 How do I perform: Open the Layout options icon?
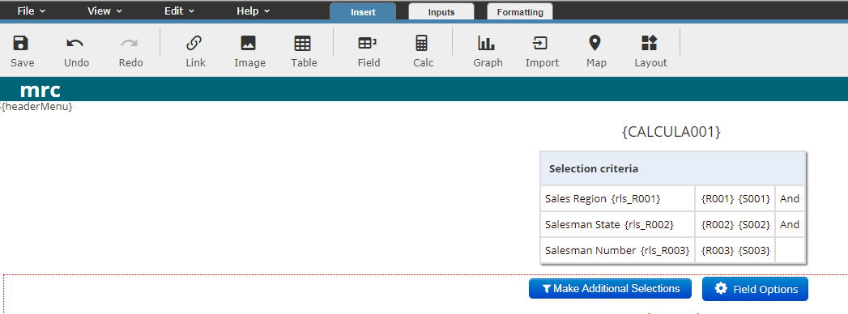point(649,43)
